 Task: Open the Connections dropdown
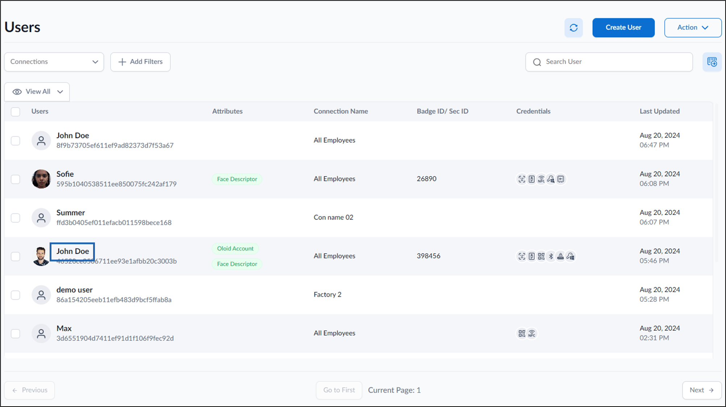click(54, 62)
